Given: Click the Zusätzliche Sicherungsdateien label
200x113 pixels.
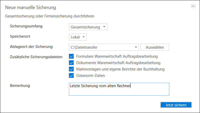Looking at the screenshot, I should (x=36, y=57).
